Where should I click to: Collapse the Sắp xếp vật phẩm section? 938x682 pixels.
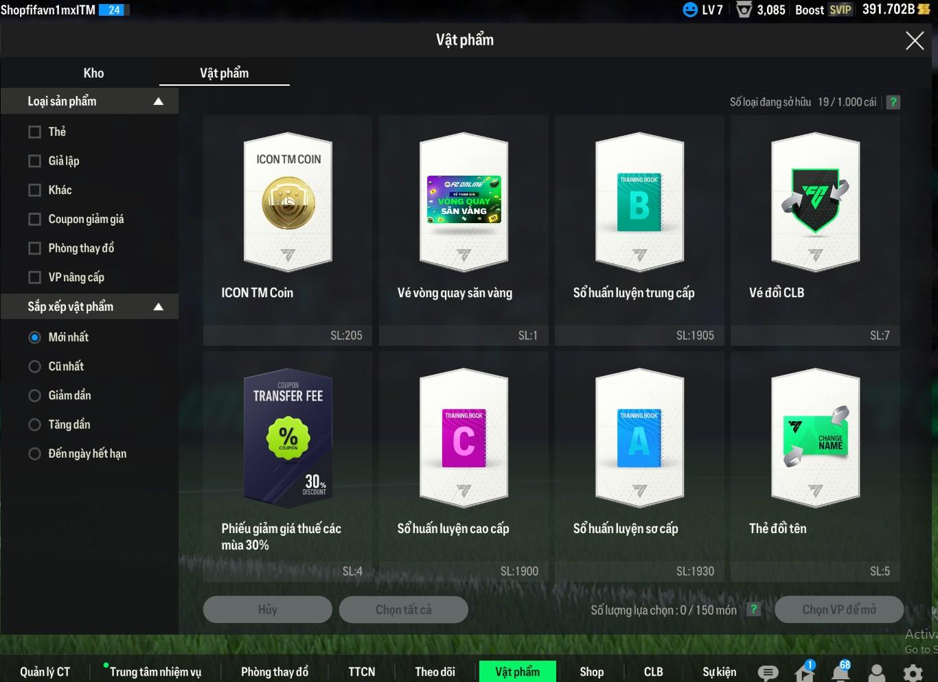pos(159,307)
